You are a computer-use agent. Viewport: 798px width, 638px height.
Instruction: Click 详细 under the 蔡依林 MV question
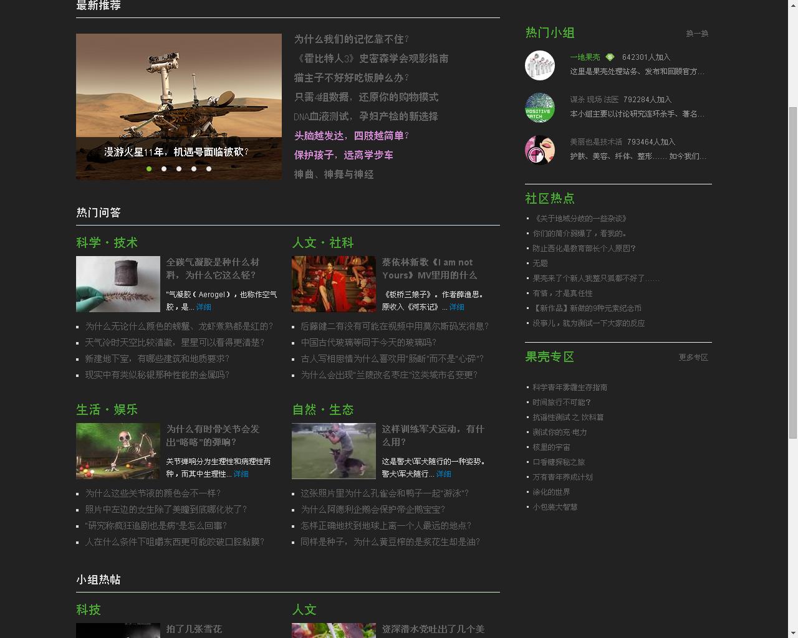click(457, 307)
